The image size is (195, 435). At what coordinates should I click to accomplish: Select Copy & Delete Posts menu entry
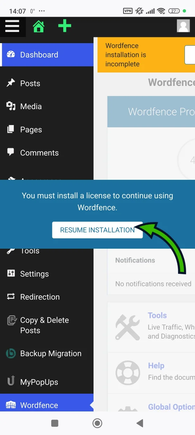click(x=47, y=325)
